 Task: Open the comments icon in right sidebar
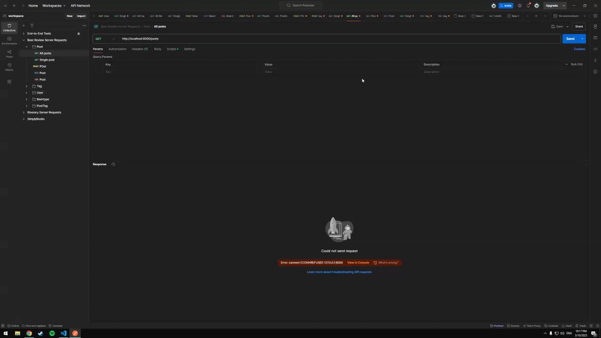(595, 38)
